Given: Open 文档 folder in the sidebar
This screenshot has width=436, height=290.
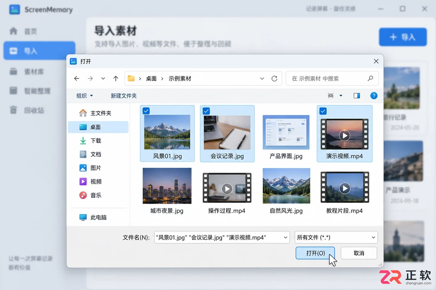Looking at the screenshot, I should coord(98,154).
